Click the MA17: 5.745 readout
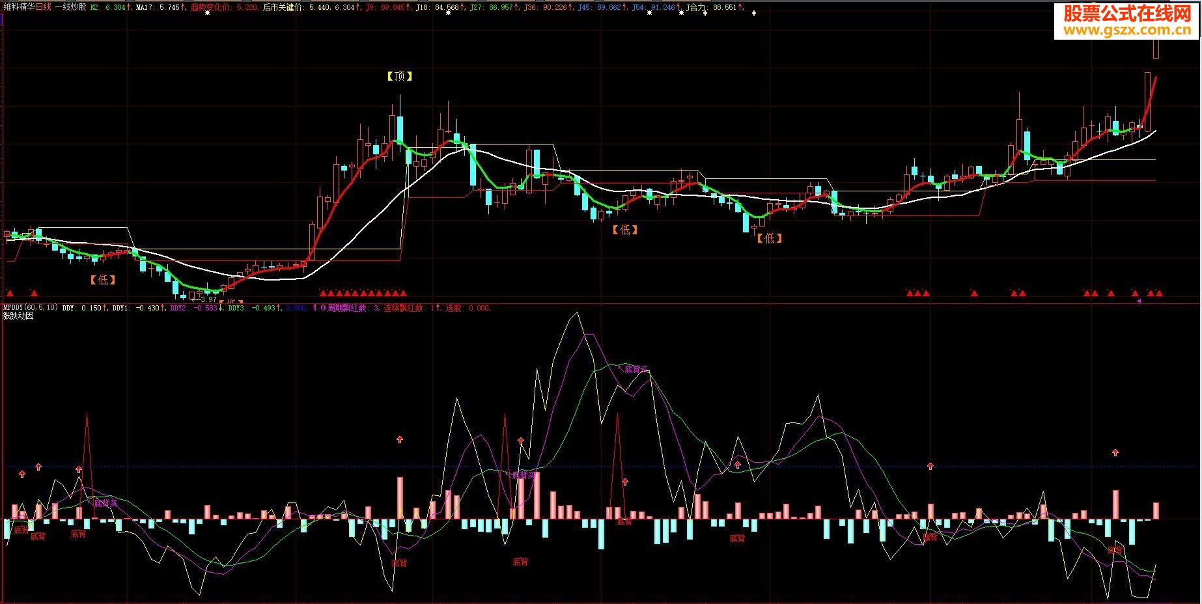This screenshot has height=604, width=1202. [157, 7]
